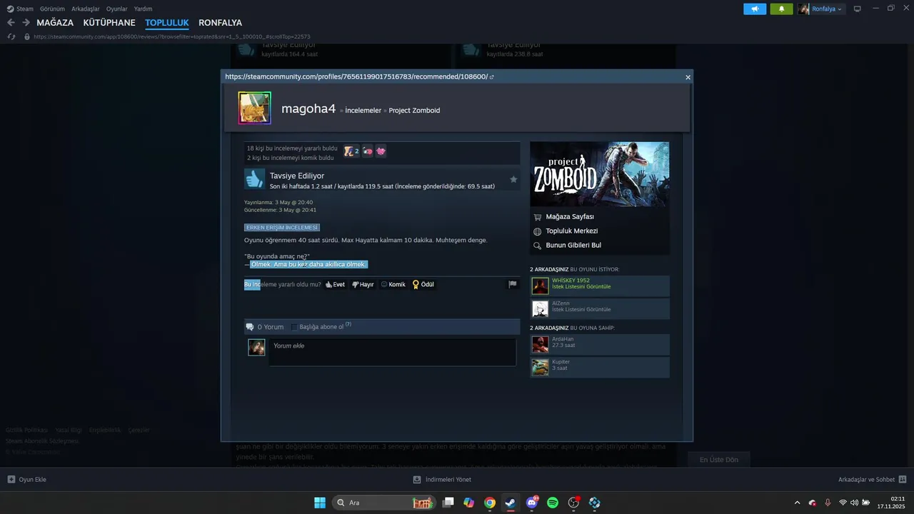Open WHISKEY 1952 friend entry

coord(600,286)
